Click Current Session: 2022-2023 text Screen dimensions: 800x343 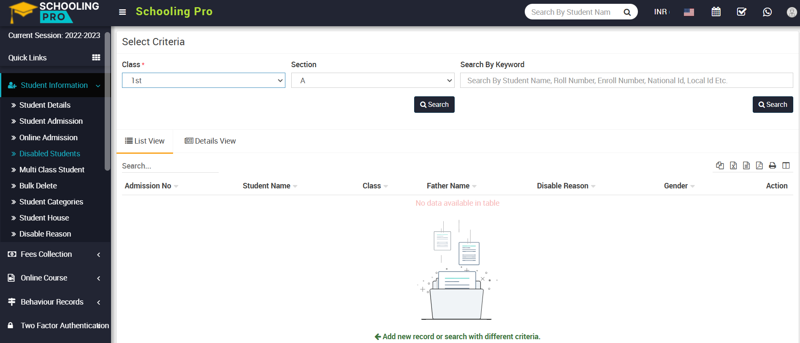(x=54, y=35)
